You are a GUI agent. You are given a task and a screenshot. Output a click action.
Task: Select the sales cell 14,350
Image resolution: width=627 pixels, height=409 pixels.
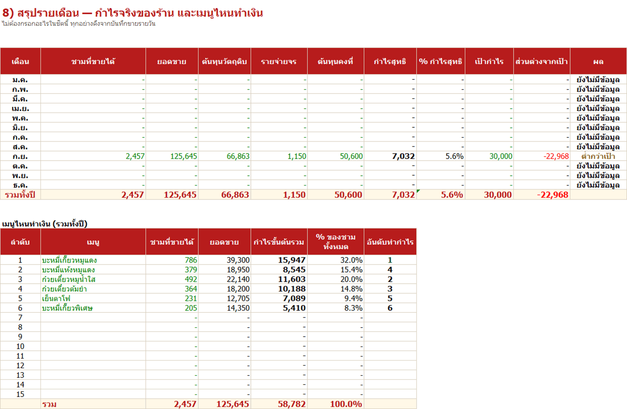coord(225,308)
